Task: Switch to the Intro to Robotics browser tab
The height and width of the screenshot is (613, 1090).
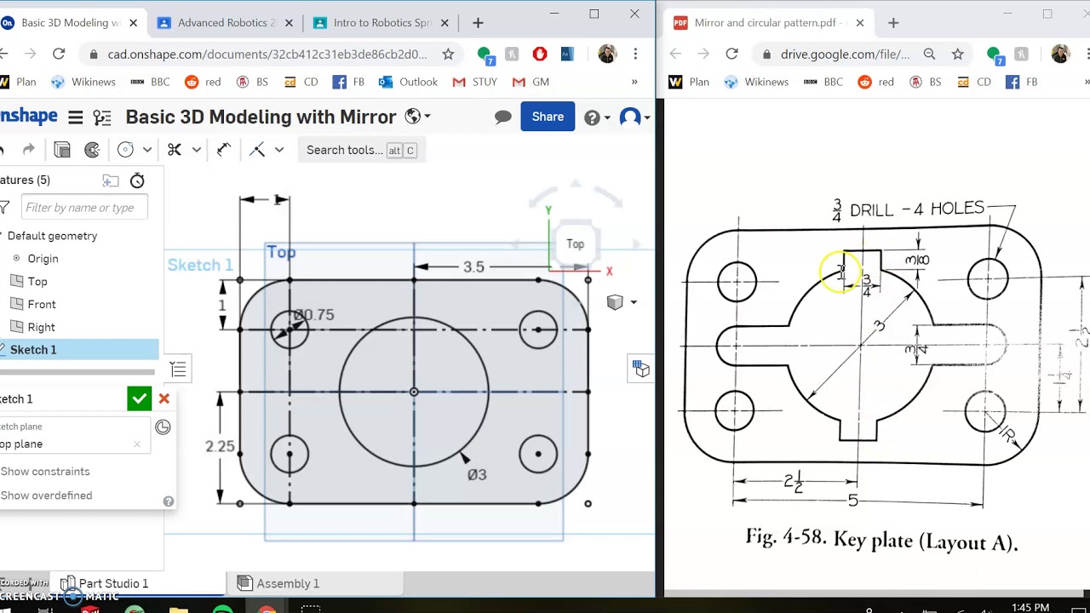Action: [381, 23]
